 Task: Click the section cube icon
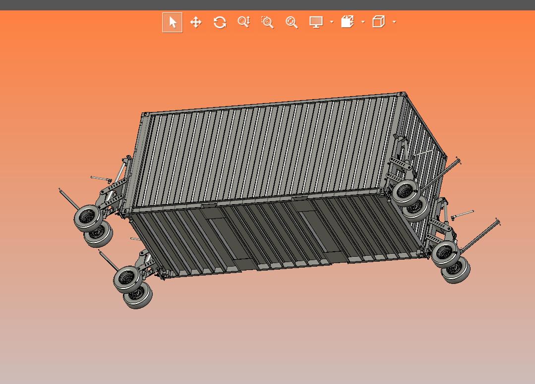(348, 22)
